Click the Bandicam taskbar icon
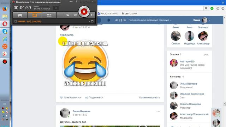 point(5,61)
